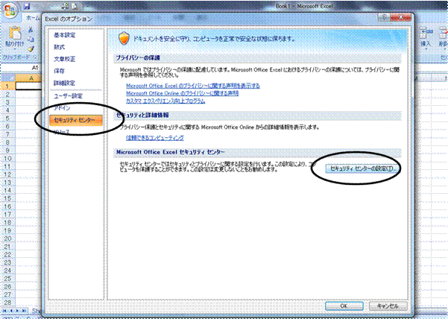Open the dropdown arrow under 貼り付け
Image resolution: width=448 pixels, height=319 pixels.
pyautogui.click(x=15, y=49)
